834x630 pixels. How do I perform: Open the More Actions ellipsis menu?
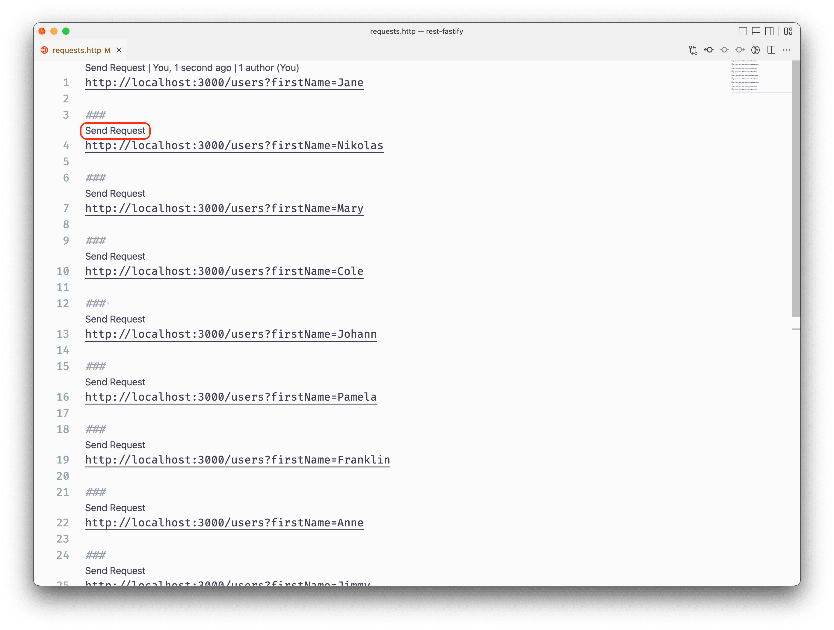[786, 50]
